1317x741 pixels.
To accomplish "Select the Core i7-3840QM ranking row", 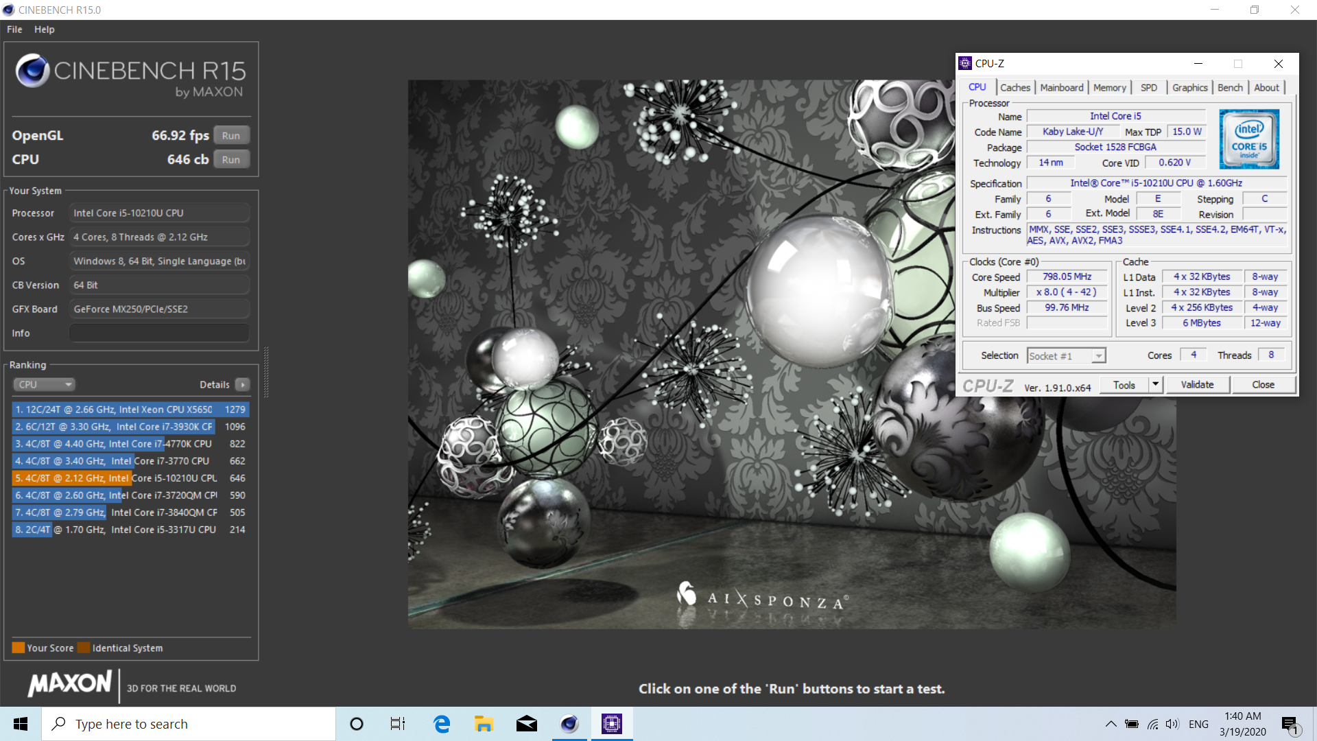I will click(130, 512).
